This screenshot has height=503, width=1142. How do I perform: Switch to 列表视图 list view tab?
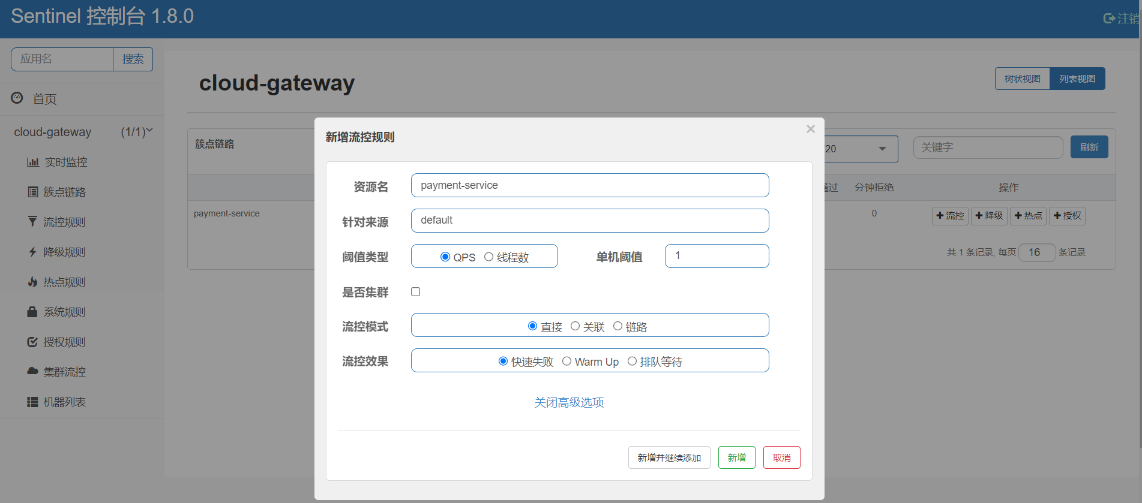pyautogui.click(x=1077, y=79)
